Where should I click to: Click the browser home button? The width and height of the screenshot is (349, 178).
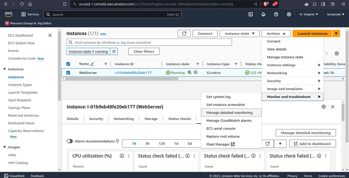click(x=30, y=4)
